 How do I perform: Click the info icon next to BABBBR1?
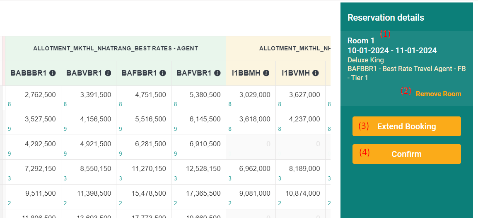(53, 73)
